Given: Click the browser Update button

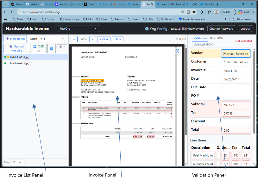Looking at the screenshot, I should (228, 12).
